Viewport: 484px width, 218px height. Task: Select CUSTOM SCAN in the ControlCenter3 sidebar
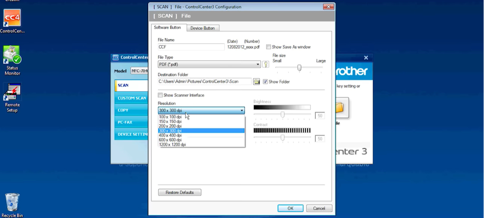[132, 98]
